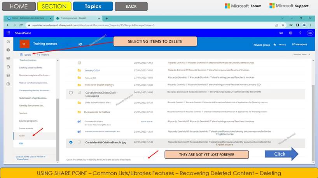Reload the browser page
318x178 pixels.
click(x=21, y=25)
